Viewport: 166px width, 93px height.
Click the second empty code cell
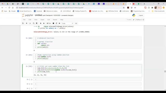[x=87, y=84]
